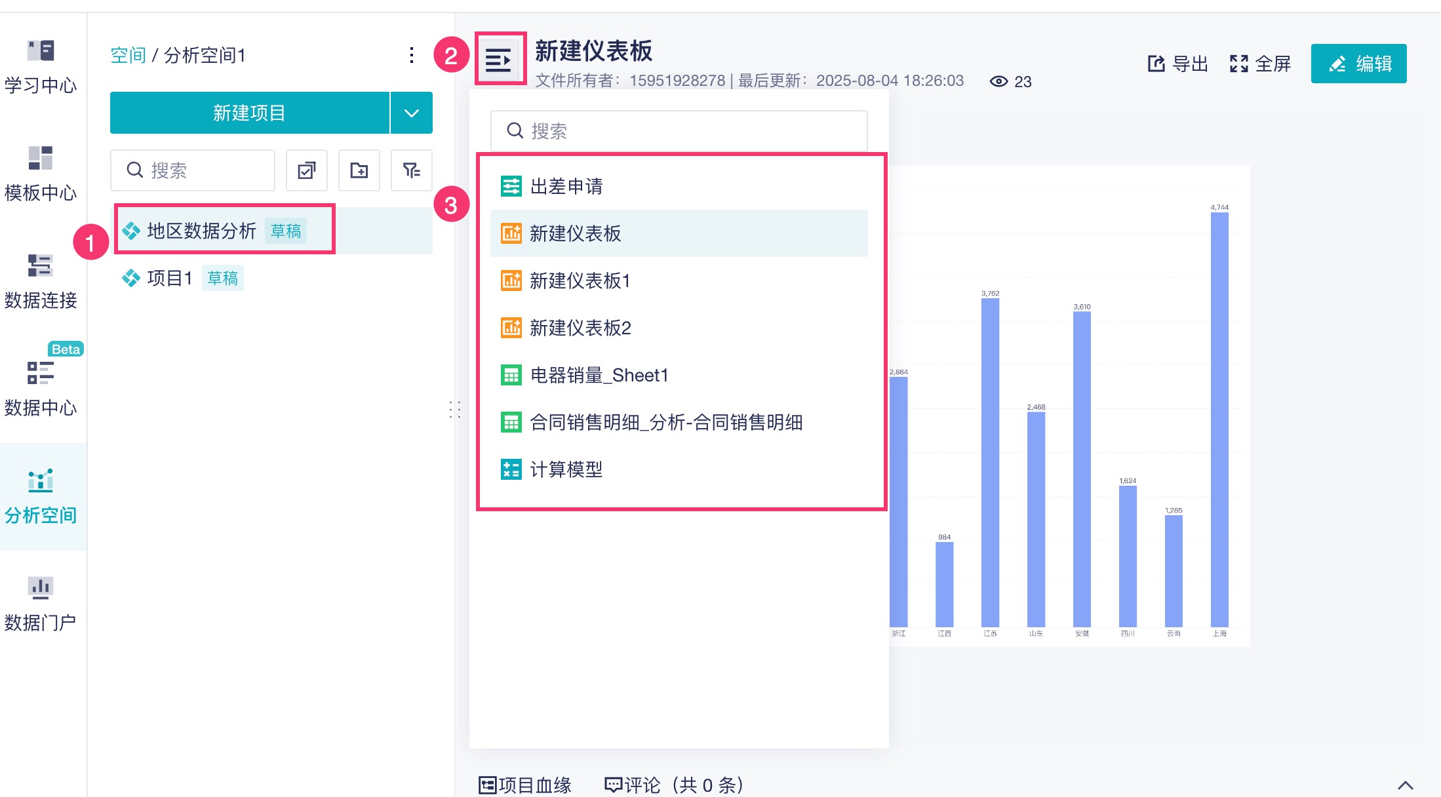Select 新建仪表板1 from file list
Image resolution: width=1441 pixels, height=797 pixels.
[x=580, y=281]
